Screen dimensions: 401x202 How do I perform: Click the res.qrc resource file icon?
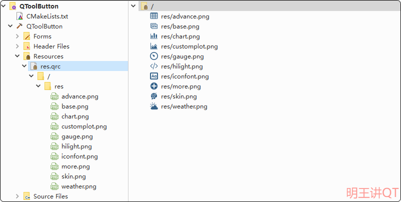point(34,66)
